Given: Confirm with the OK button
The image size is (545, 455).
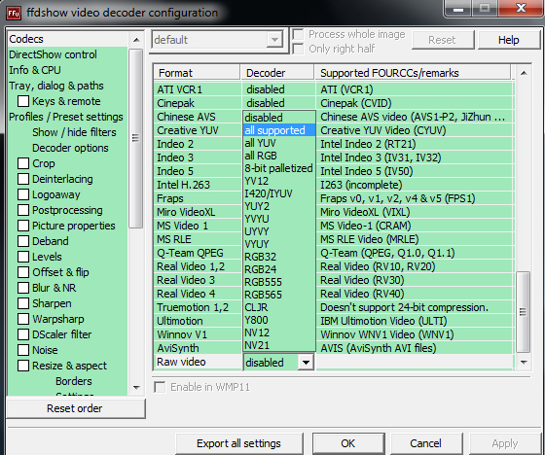Looking at the screenshot, I should pyautogui.click(x=348, y=443).
